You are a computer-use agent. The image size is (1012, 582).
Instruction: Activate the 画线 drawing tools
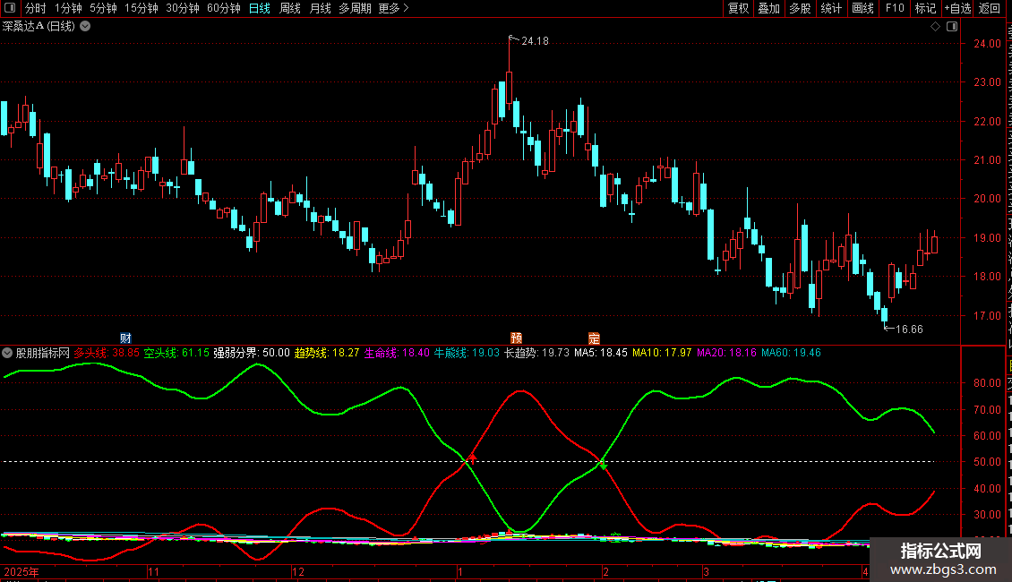click(x=862, y=8)
